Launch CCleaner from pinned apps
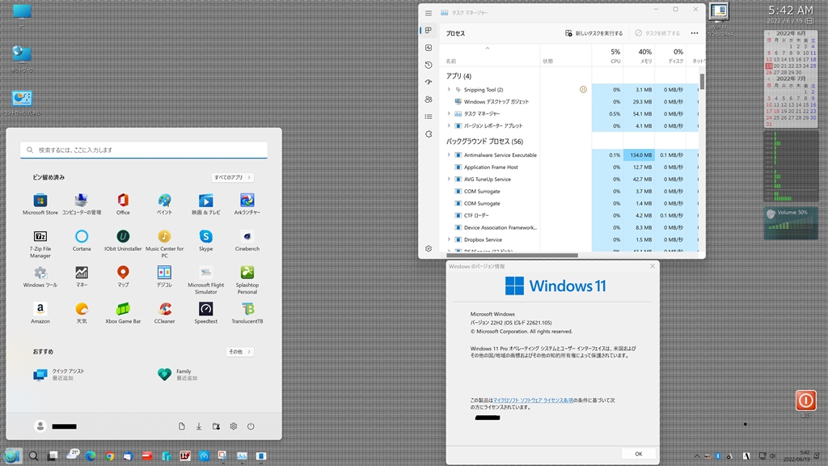This screenshot has height=466, width=828. point(165,309)
